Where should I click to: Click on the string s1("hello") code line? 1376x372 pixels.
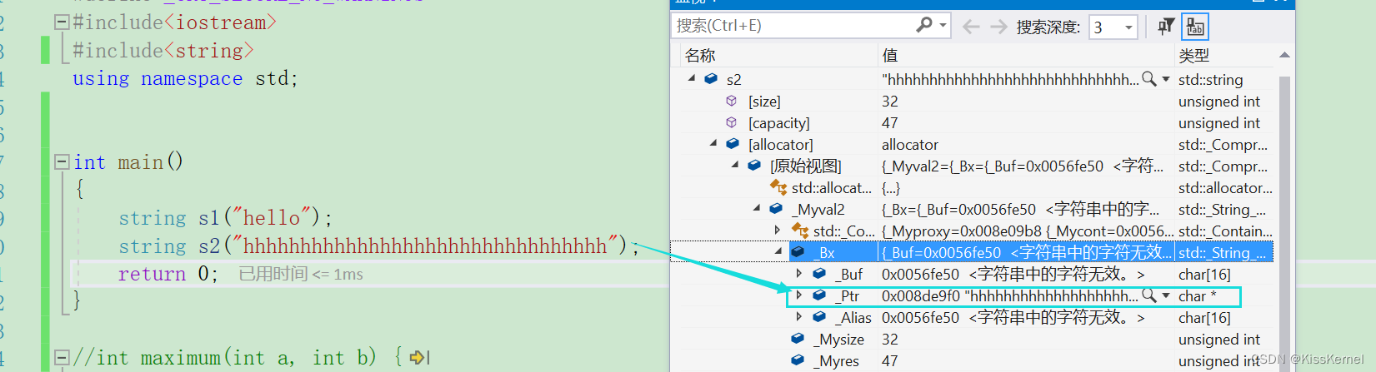(x=225, y=218)
